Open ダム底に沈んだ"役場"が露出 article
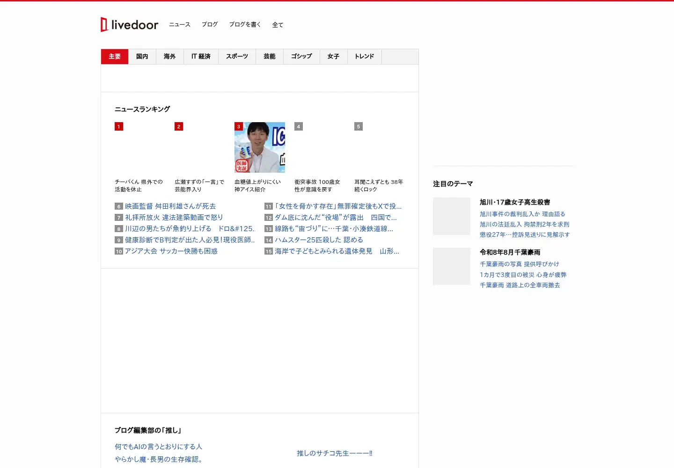 pos(336,218)
